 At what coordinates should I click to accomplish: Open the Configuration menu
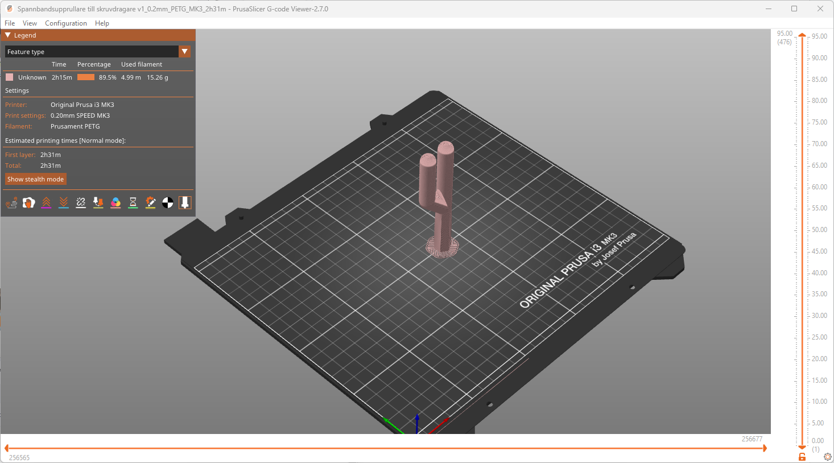(x=66, y=23)
